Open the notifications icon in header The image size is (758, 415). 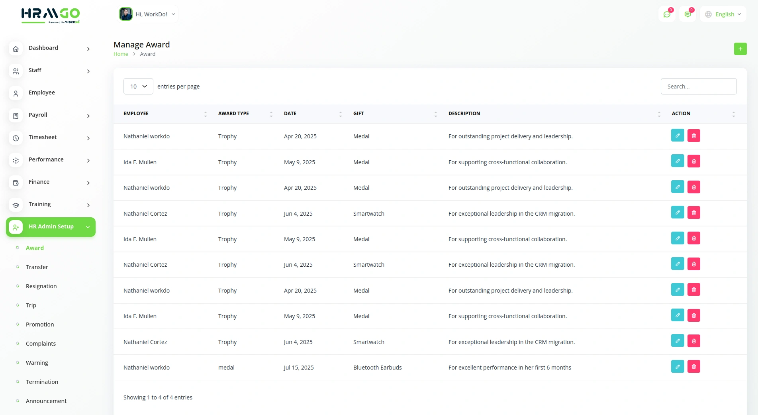(x=687, y=14)
